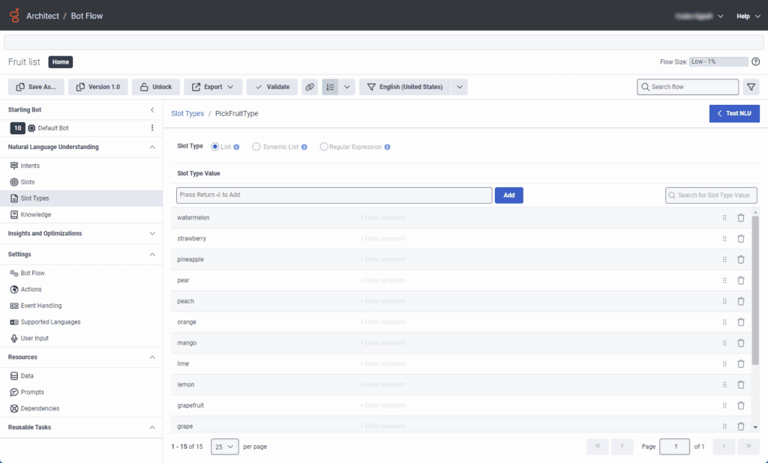
Task: Click the link/dependencies icon in toolbar
Action: coord(310,86)
